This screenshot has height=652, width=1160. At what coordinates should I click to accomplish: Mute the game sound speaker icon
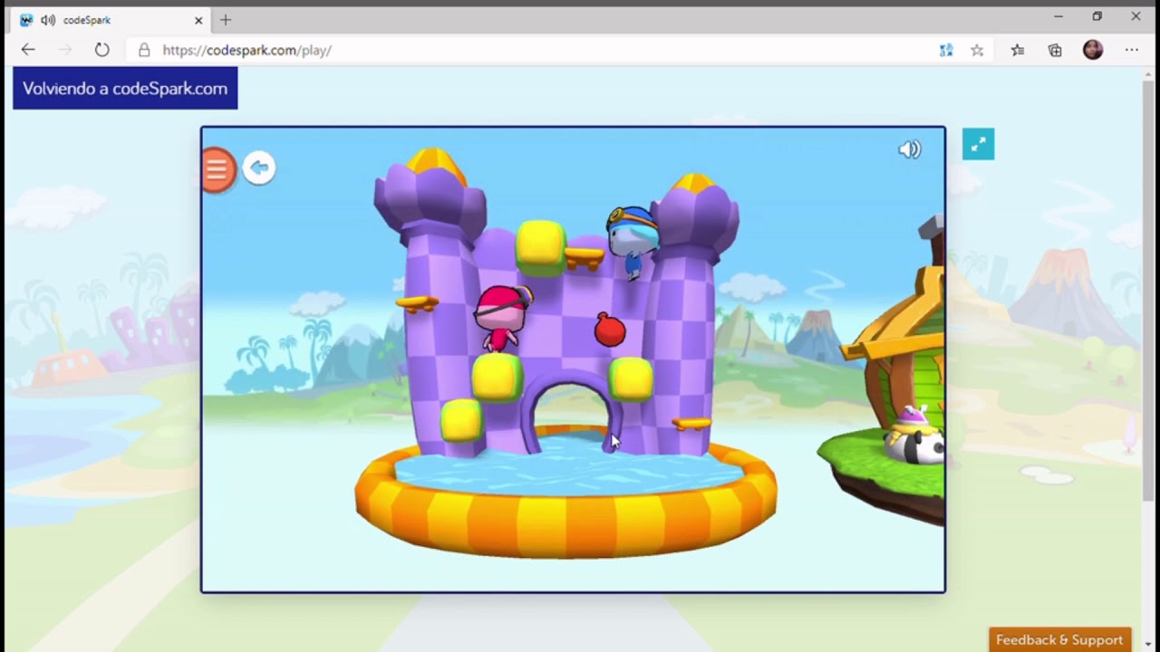pos(909,149)
